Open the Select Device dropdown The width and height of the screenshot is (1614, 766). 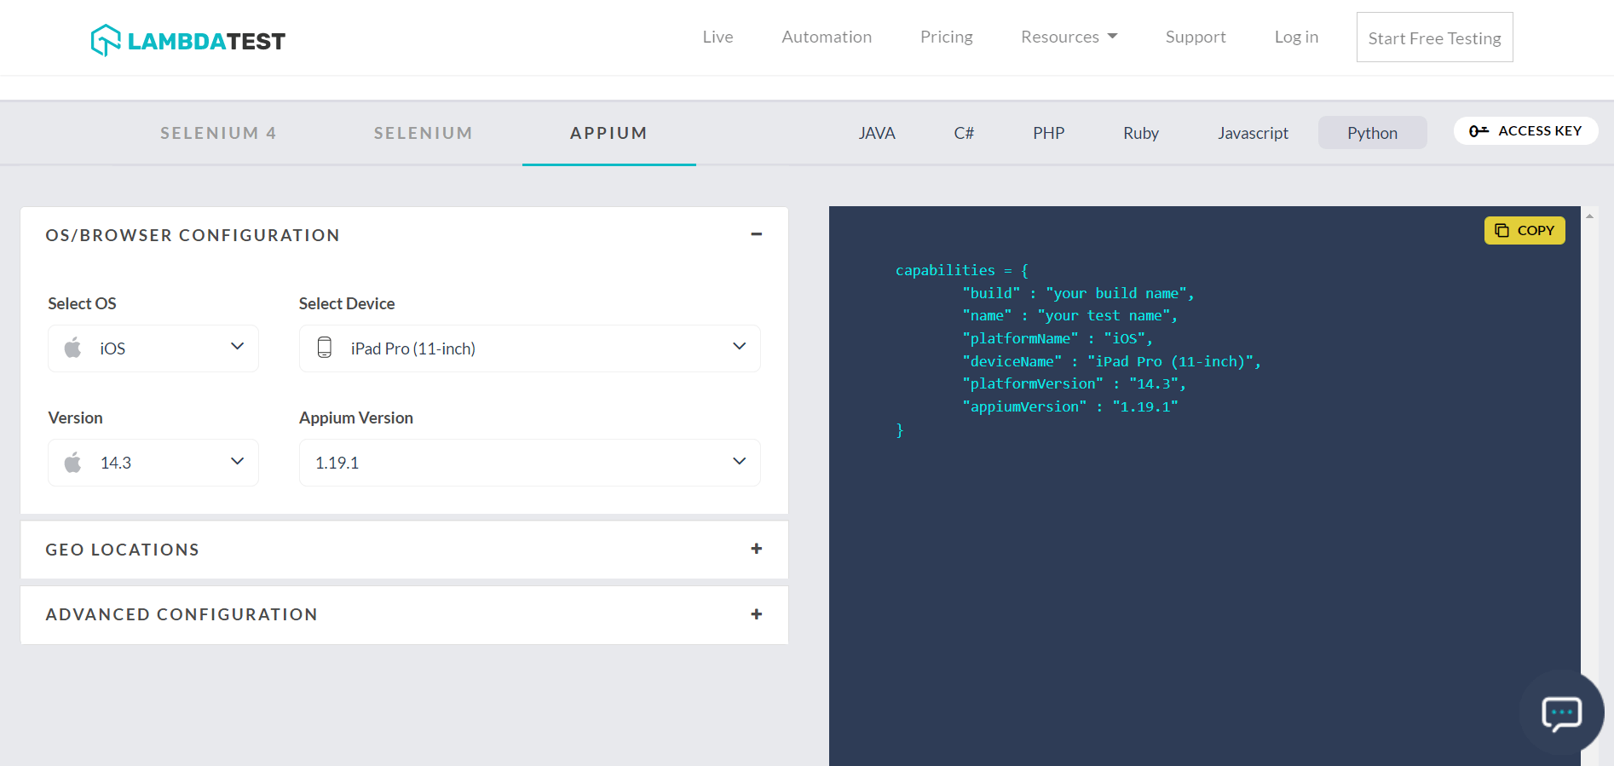pos(529,348)
